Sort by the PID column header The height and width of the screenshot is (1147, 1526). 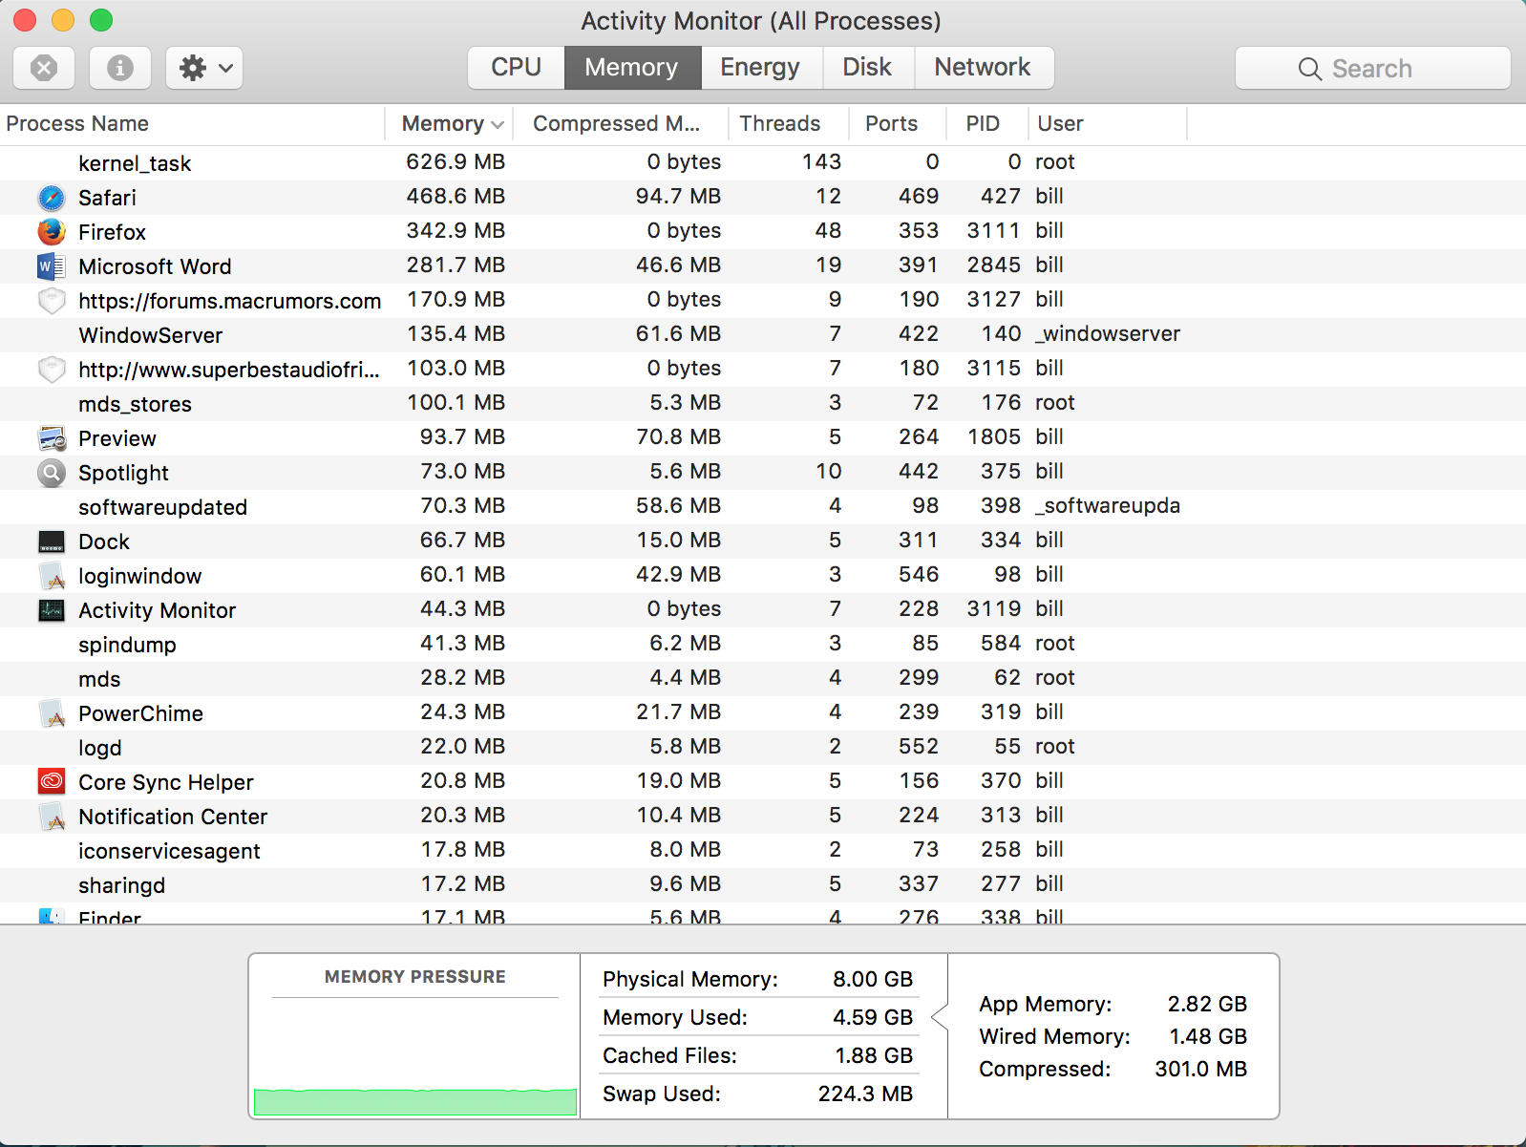coord(986,124)
